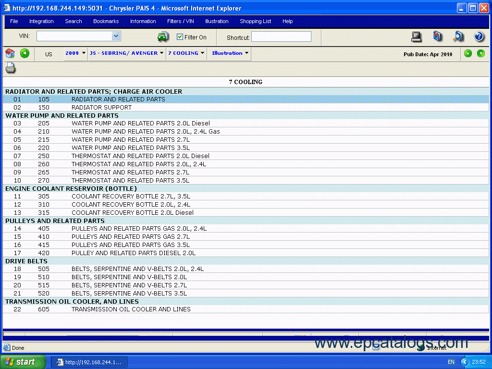The height and width of the screenshot is (369, 492).
Task: Click the DRIVE BELTS section heading
Action: click(x=26, y=261)
